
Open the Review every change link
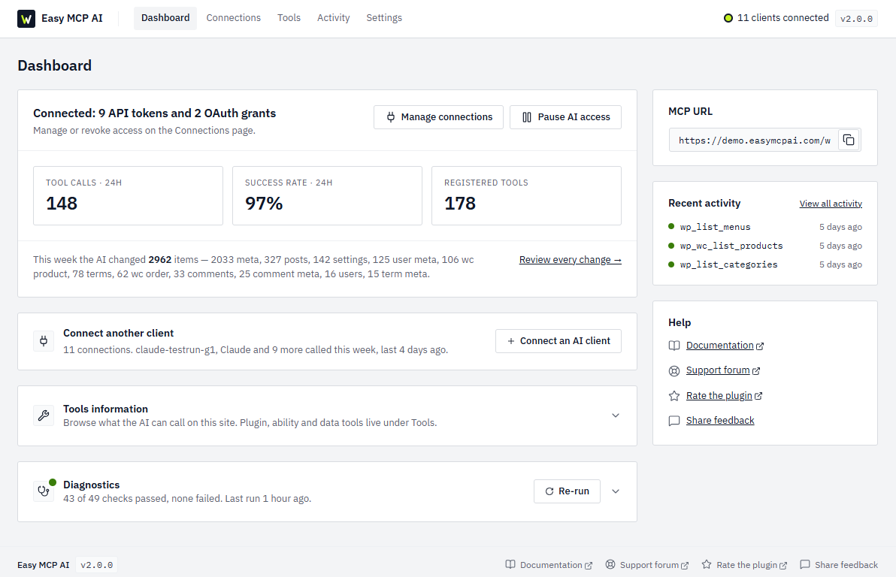coord(571,260)
